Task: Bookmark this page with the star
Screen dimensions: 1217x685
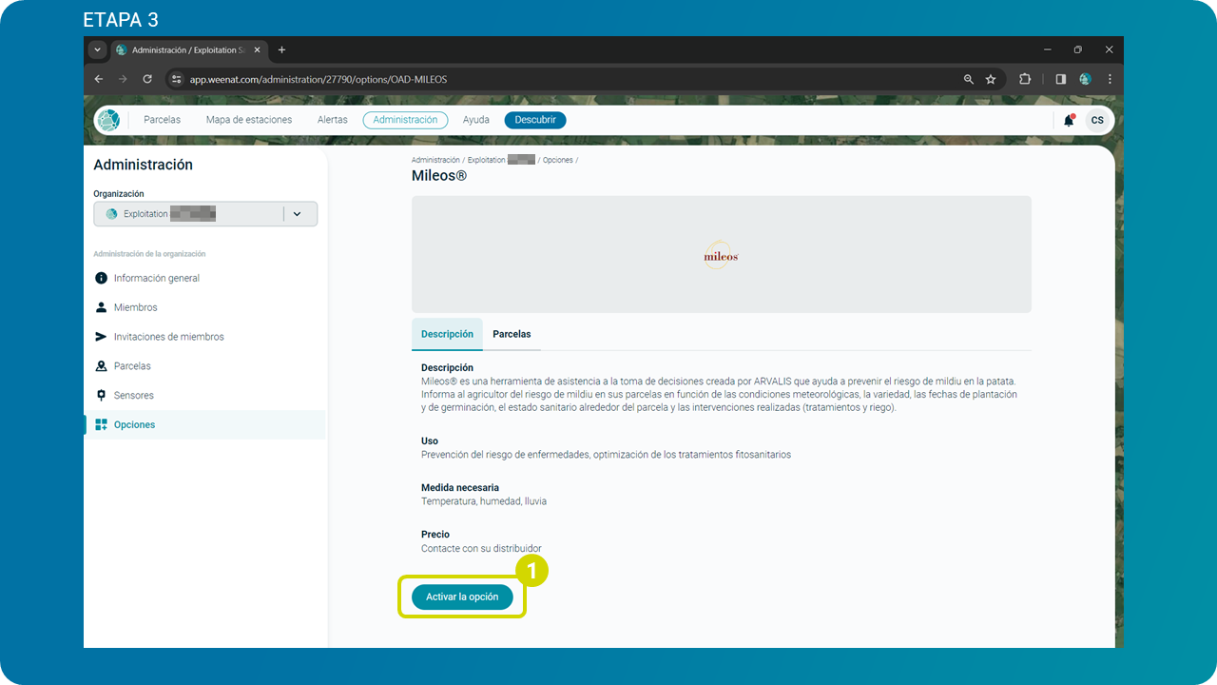Action: coord(991,79)
